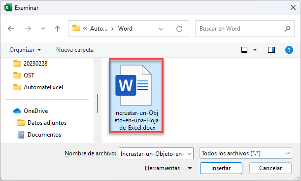Expand the Nombre de archivo dropdown
301x181 pixels.
[189, 153]
